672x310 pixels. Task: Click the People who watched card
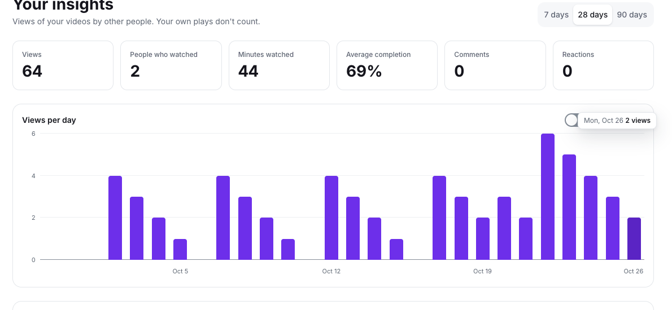click(171, 65)
